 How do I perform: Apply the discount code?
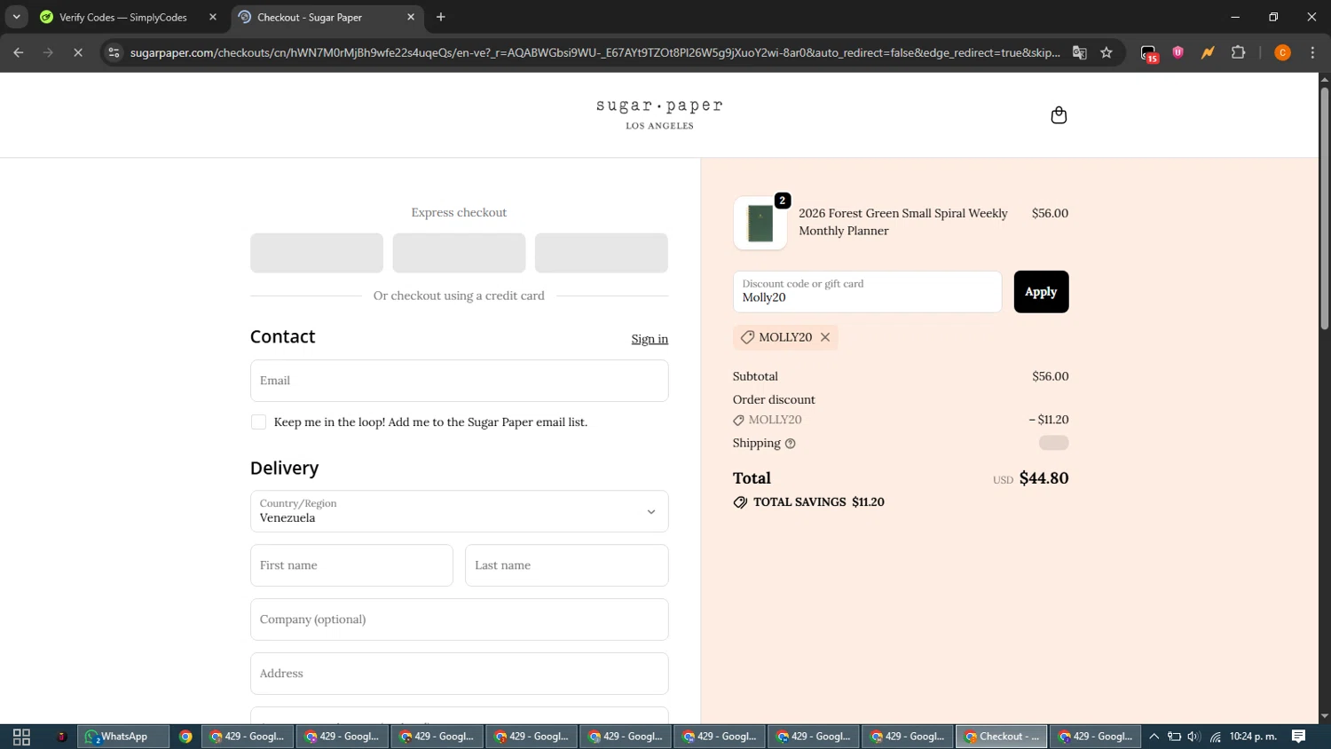1041,292
